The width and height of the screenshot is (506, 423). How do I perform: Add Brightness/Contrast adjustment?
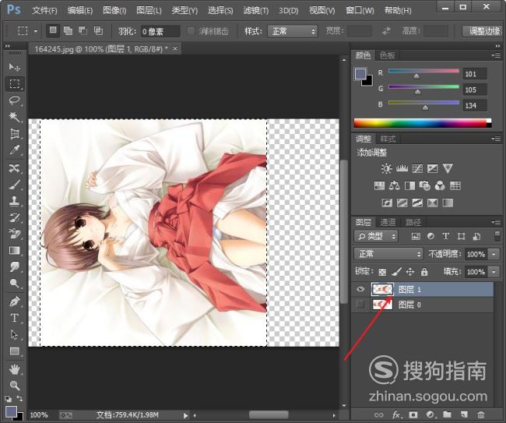[x=386, y=168]
